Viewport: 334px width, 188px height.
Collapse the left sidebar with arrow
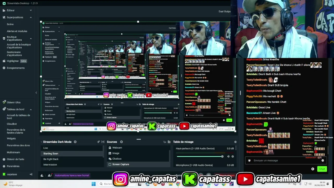point(36,93)
